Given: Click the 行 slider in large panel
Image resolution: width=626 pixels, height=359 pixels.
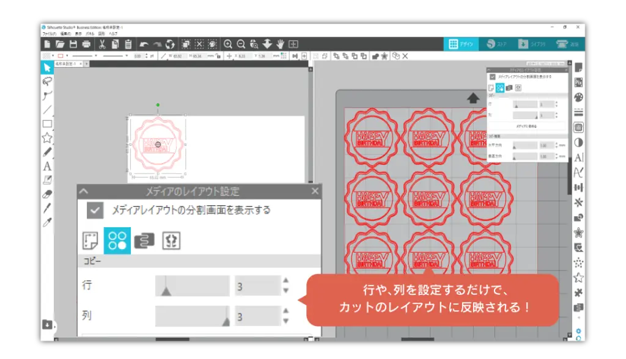Looking at the screenshot, I should pos(191,286).
